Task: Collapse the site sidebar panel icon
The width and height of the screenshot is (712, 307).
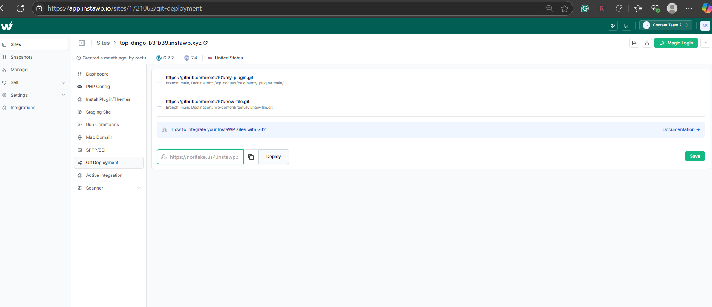Action: [x=82, y=43]
